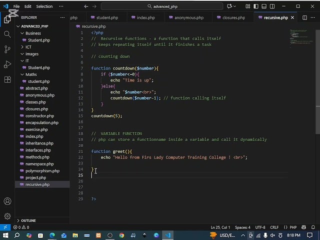Open Student.php under IT folder
320x240 pixels.
(x=42, y=67)
